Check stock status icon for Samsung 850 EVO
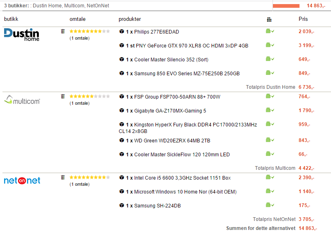 pyautogui.click(x=270, y=73)
